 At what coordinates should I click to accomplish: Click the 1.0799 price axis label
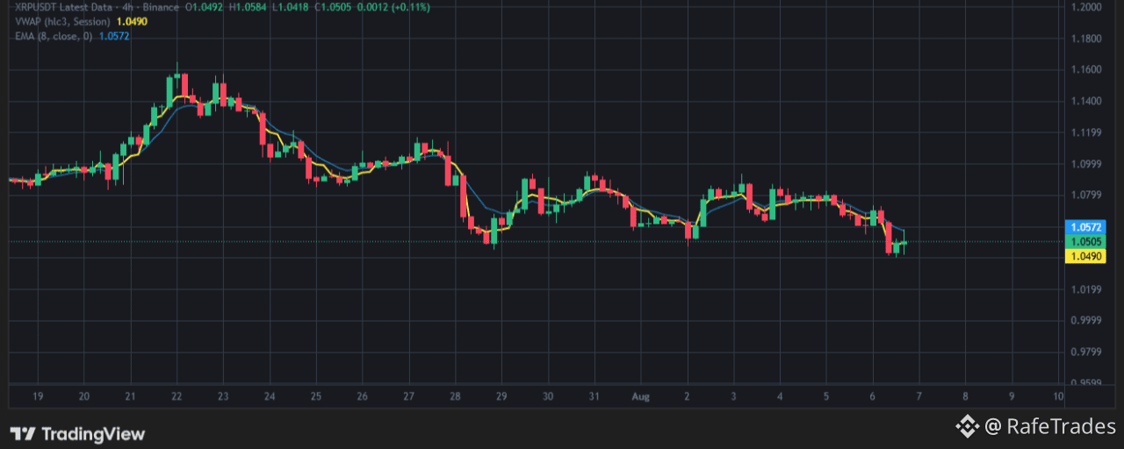(1086, 195)
